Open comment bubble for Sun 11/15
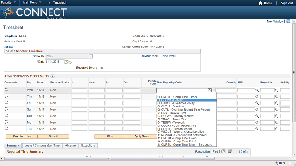296x166 pixels. [x=6, y=116]
